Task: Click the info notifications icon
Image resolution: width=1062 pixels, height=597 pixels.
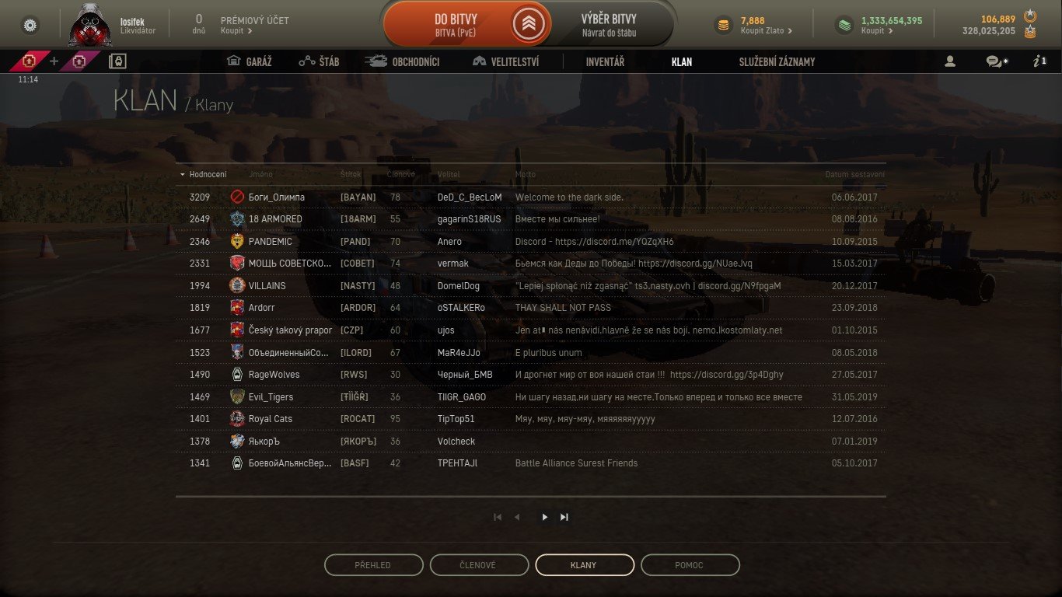Action: pyautogui.click(x=1039, y=61)
